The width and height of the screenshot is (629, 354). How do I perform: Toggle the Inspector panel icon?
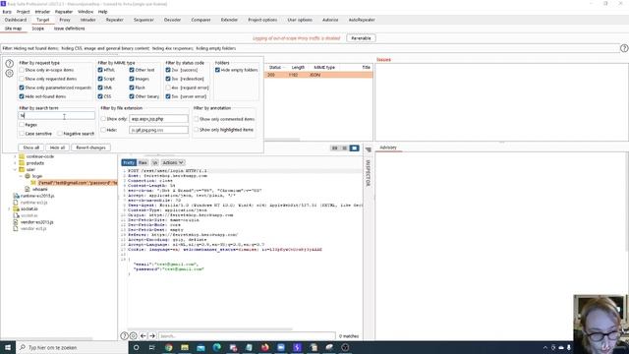tap(369, 149)
